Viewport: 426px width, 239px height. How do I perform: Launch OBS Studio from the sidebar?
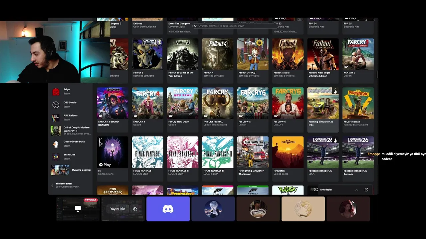tap(71, 105)
